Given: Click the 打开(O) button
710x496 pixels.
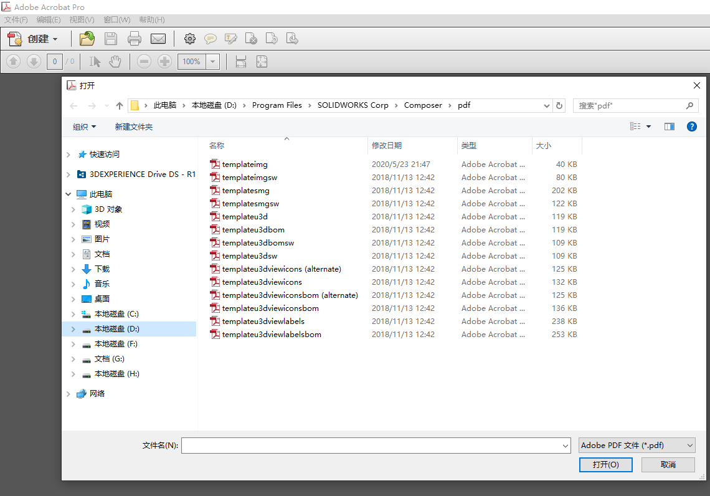Looking at the screenshot, I should [x=605, y=464].
